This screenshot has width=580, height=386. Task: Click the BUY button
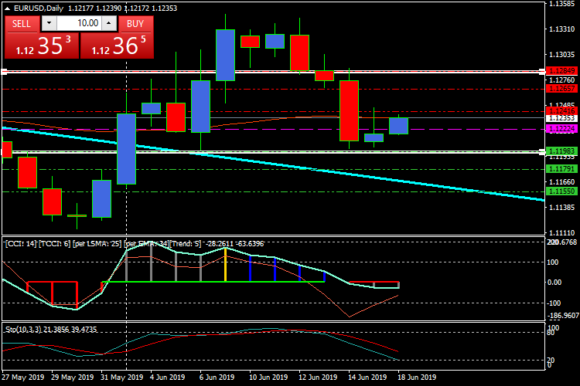tap(135, 24)
